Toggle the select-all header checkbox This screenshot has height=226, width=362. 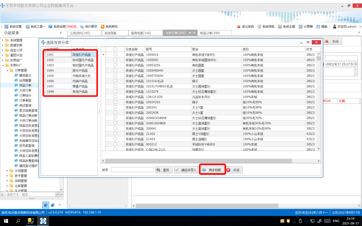(115, 49)
